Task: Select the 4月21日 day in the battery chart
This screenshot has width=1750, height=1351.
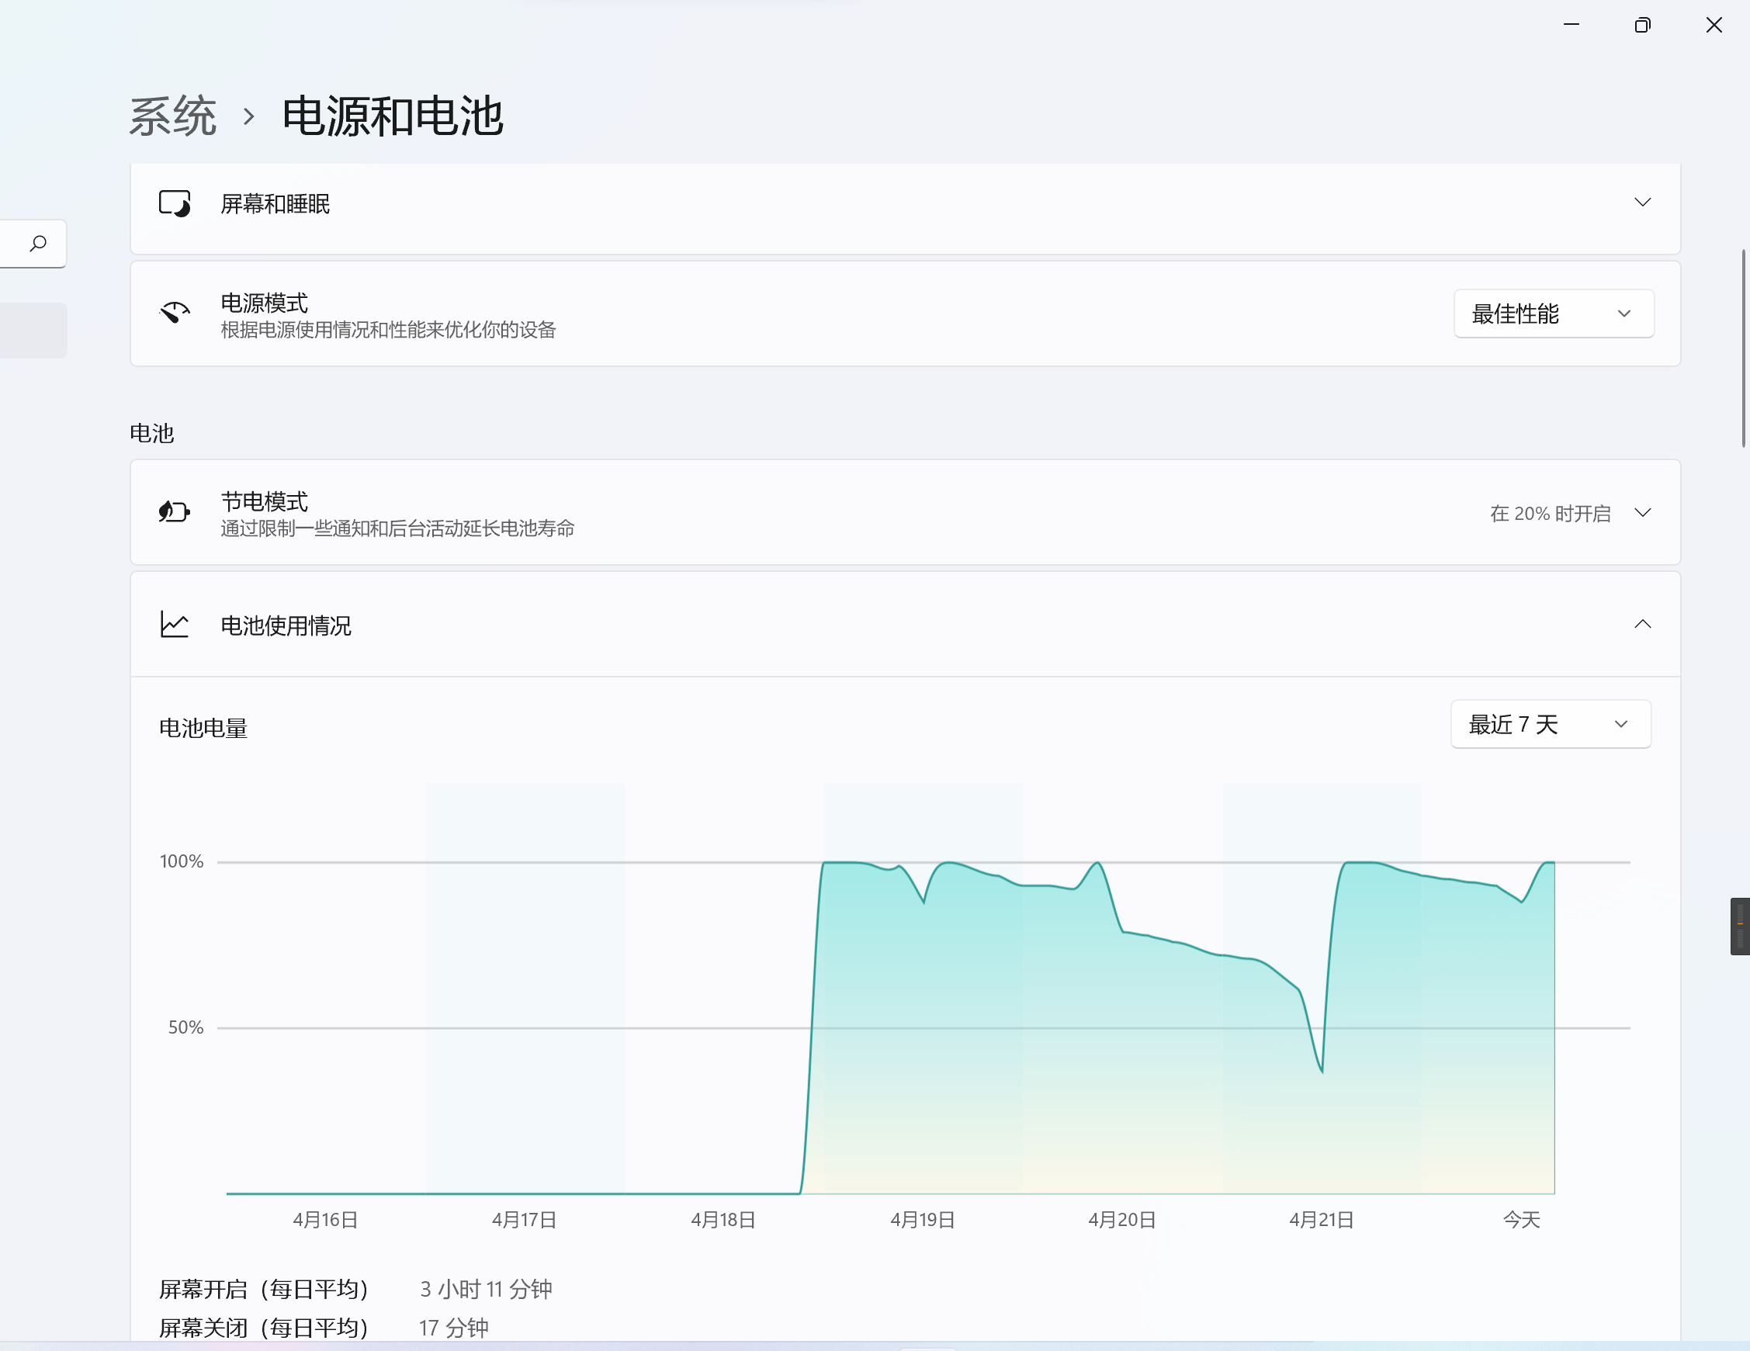Action: point(1322,1002)
